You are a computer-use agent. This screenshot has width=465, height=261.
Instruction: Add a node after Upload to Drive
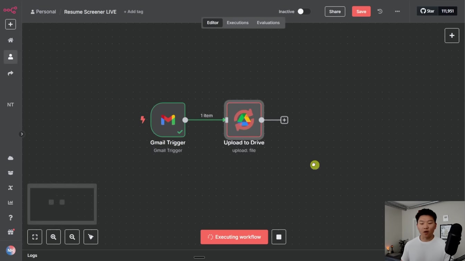[x=284, y=120]
